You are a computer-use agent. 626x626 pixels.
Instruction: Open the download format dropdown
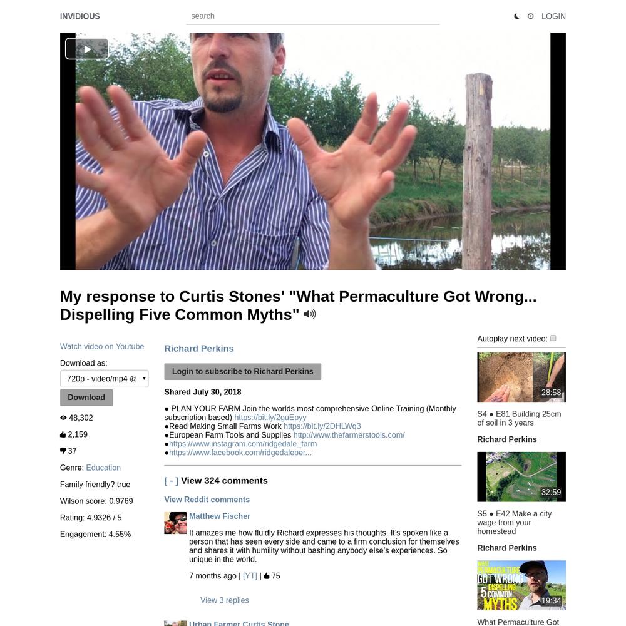104,379
